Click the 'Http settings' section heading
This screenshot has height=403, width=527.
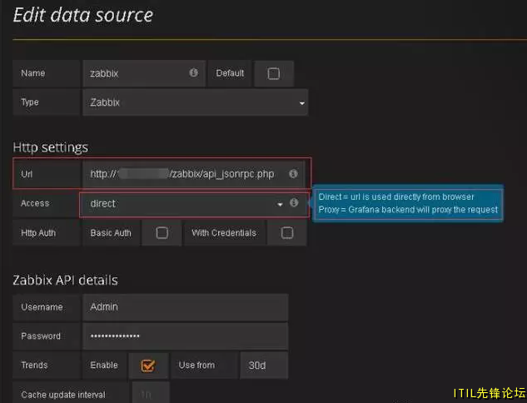click(51, 147)
